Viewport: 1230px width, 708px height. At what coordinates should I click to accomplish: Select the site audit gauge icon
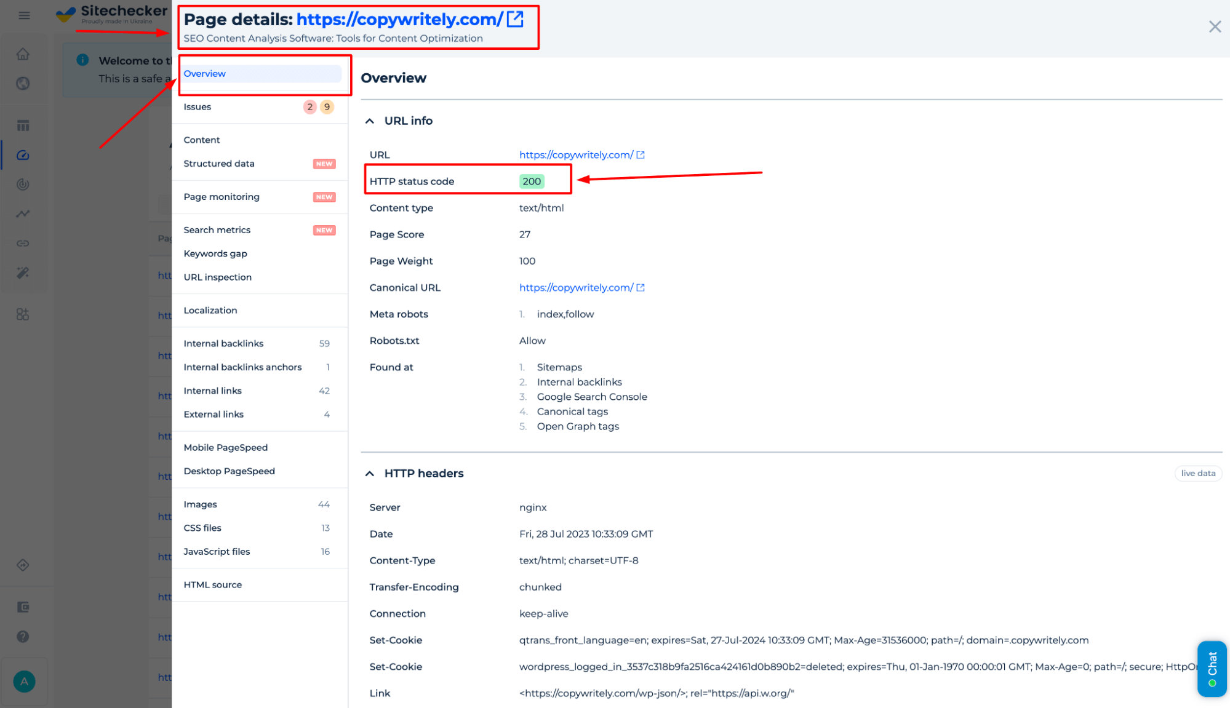click(x=23, y=155)
